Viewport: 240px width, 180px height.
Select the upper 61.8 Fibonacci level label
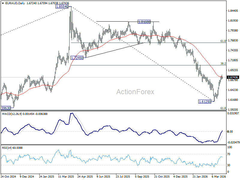click(223, 41)
